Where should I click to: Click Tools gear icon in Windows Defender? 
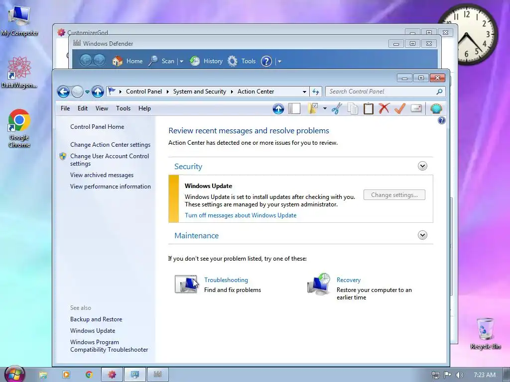pyautogui.click(x=232, y=61)
